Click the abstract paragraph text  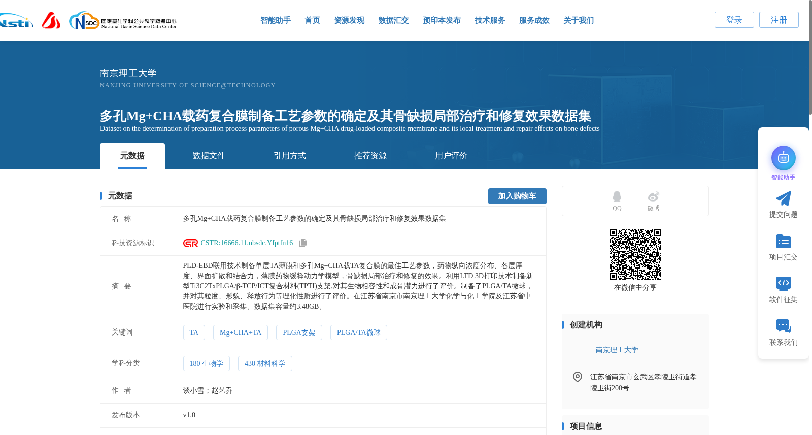tap(358, 286)
